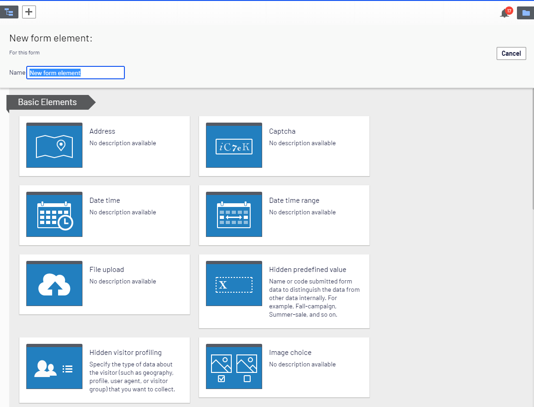The image size is (534, 407).
Task: Click the Address element title
Action: tap(102, 131)
